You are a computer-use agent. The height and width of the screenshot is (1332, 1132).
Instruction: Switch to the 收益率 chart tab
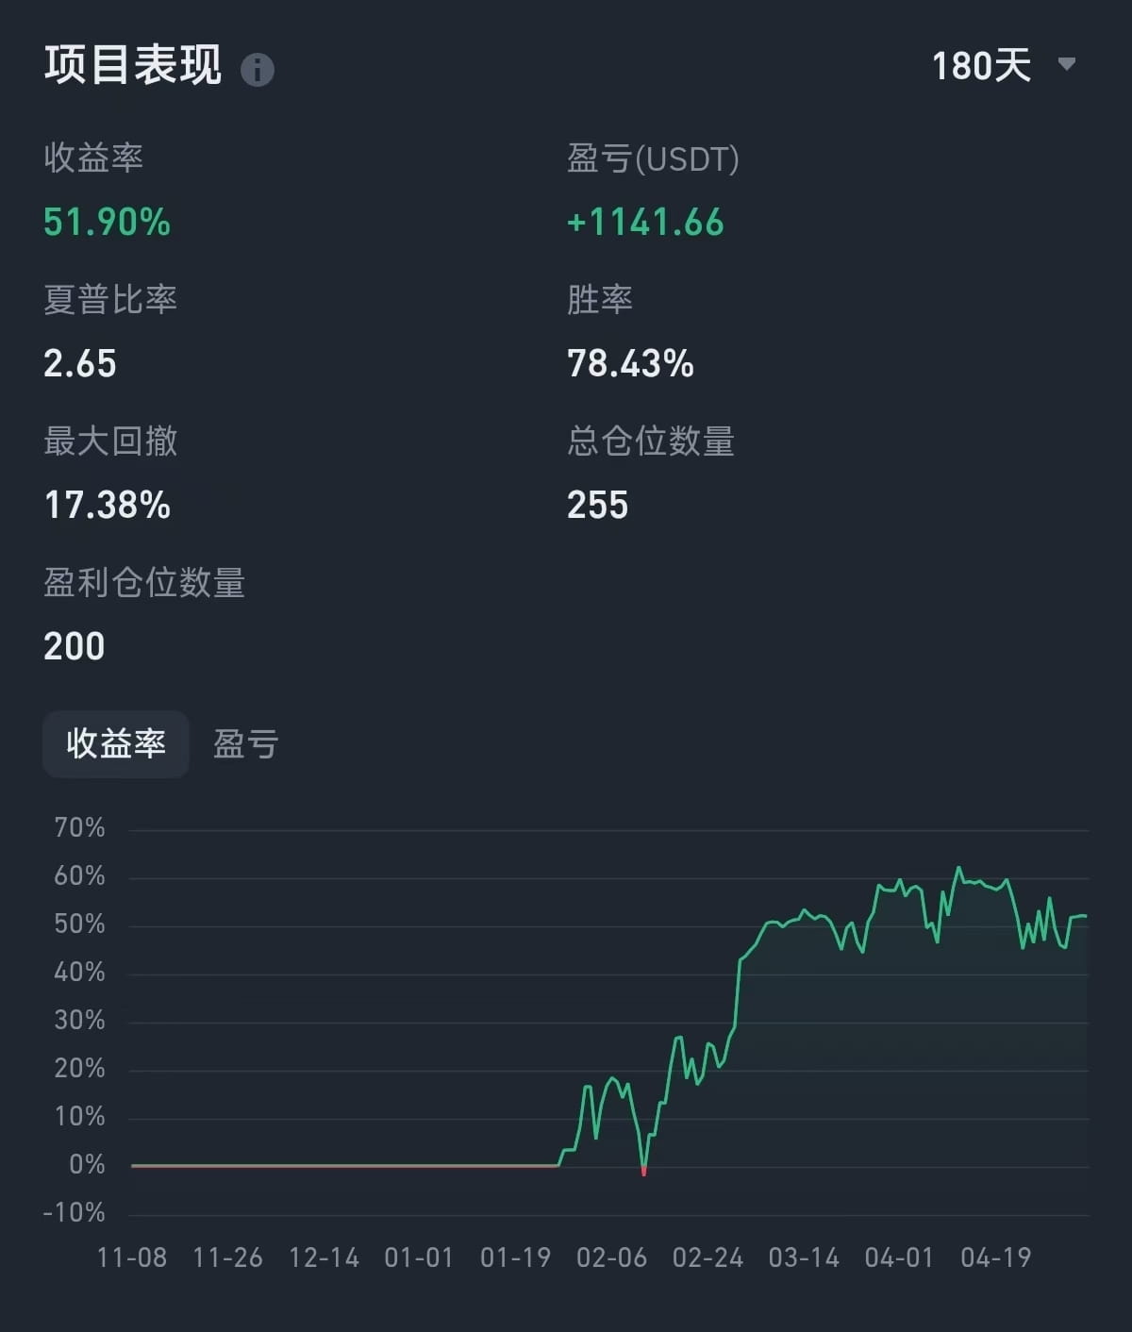[116, 744]
